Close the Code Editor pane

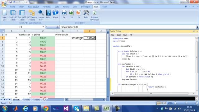tap(197, 31)
